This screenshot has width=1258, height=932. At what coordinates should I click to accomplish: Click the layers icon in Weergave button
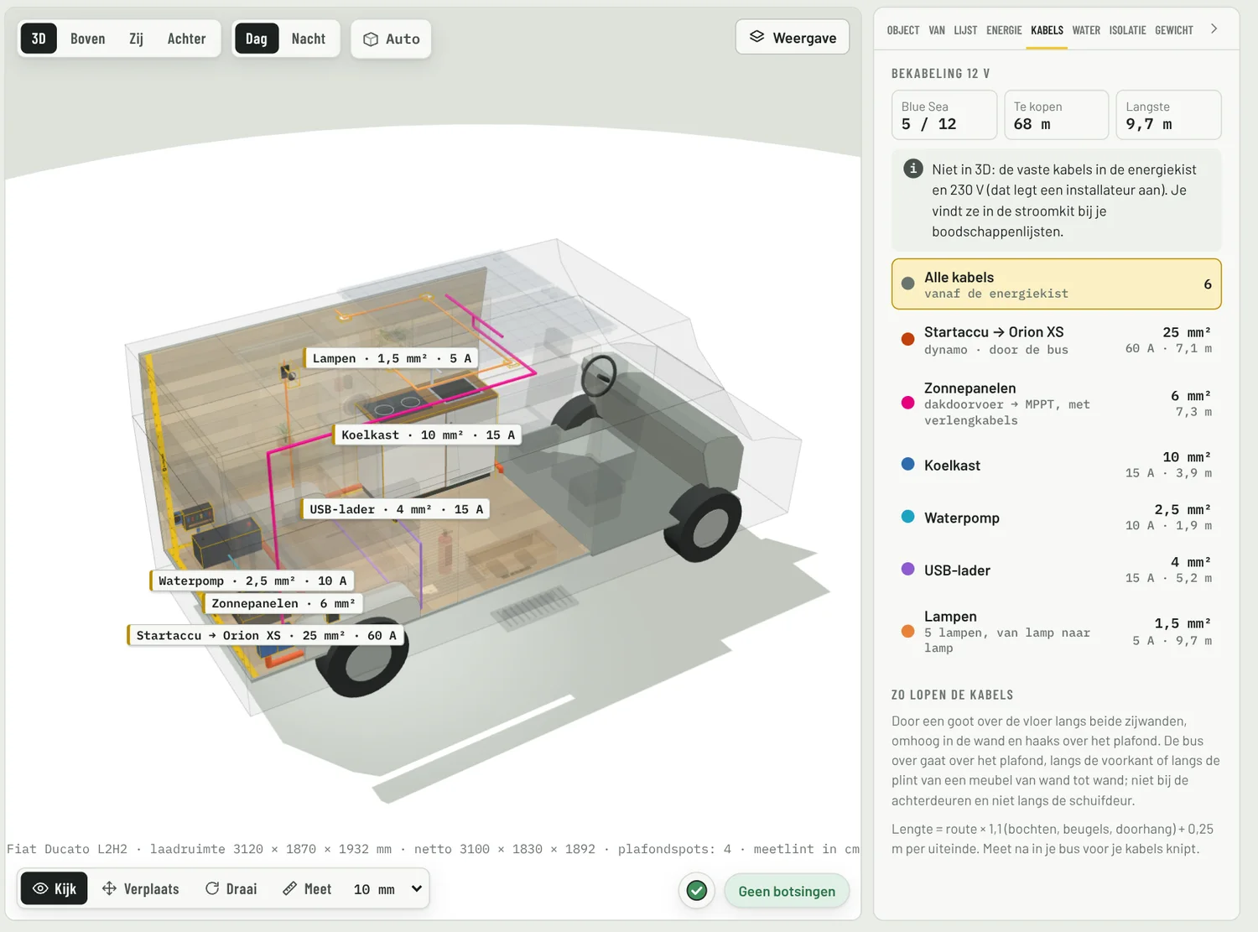click(x=756, y=37)
